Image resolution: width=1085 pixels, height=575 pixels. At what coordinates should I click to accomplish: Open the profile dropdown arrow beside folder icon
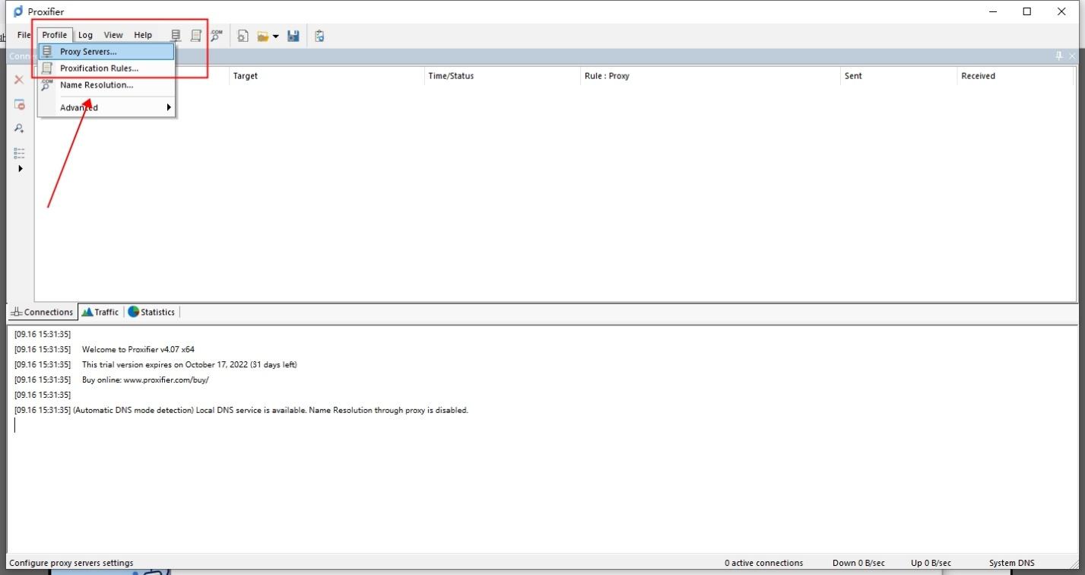click(276, 35)
